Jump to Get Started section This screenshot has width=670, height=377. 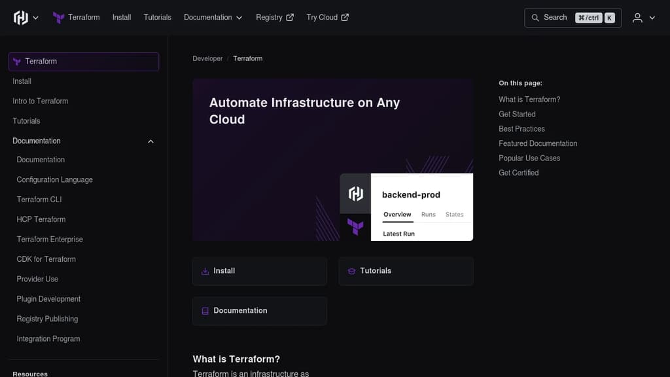tap(517, 114)
